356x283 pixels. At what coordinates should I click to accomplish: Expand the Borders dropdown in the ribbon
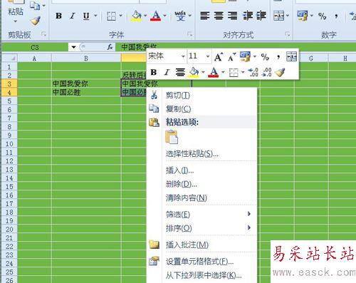[x=120, y=16]
